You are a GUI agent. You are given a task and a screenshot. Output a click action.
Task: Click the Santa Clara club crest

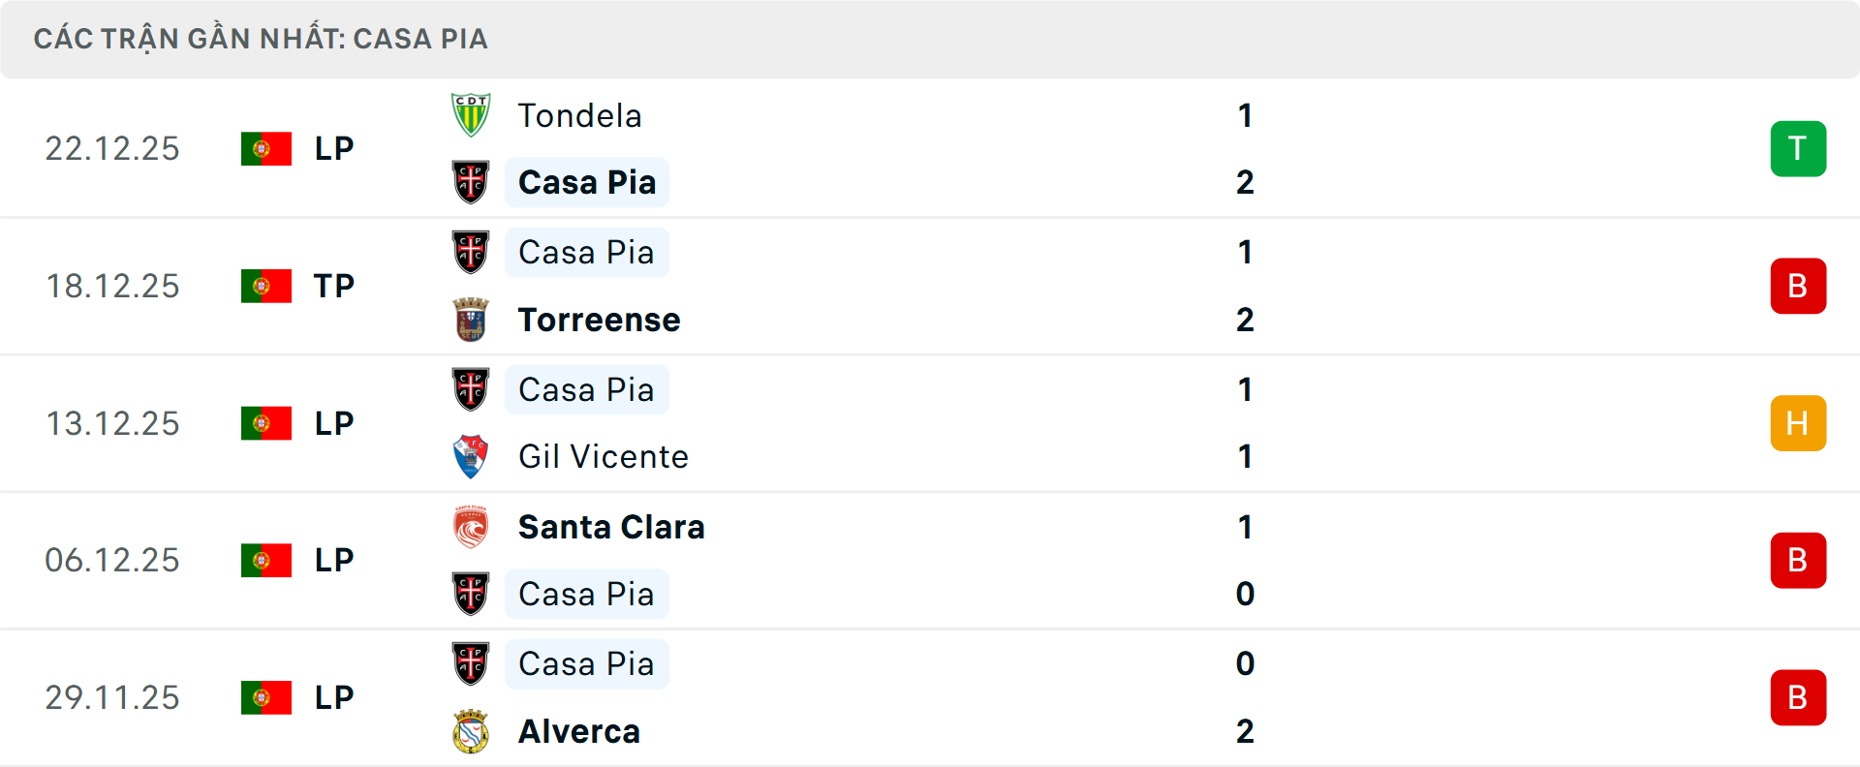(471, 527)
